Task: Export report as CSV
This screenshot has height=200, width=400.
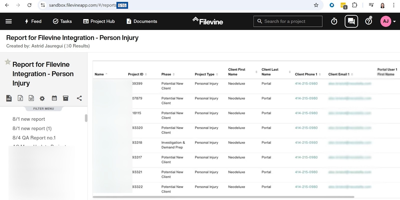Action: [x=9, y=98]
